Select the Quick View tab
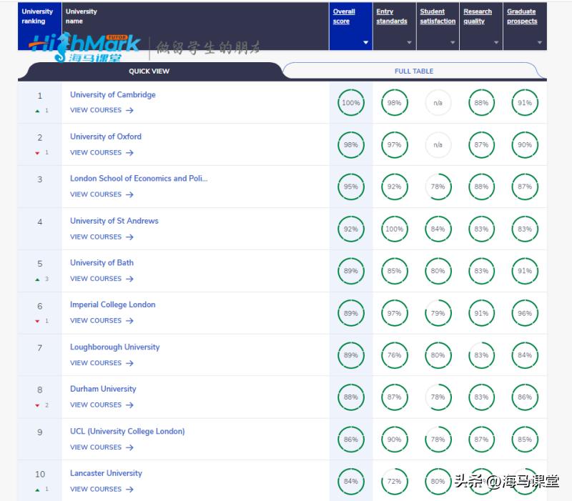 [149, 71]
